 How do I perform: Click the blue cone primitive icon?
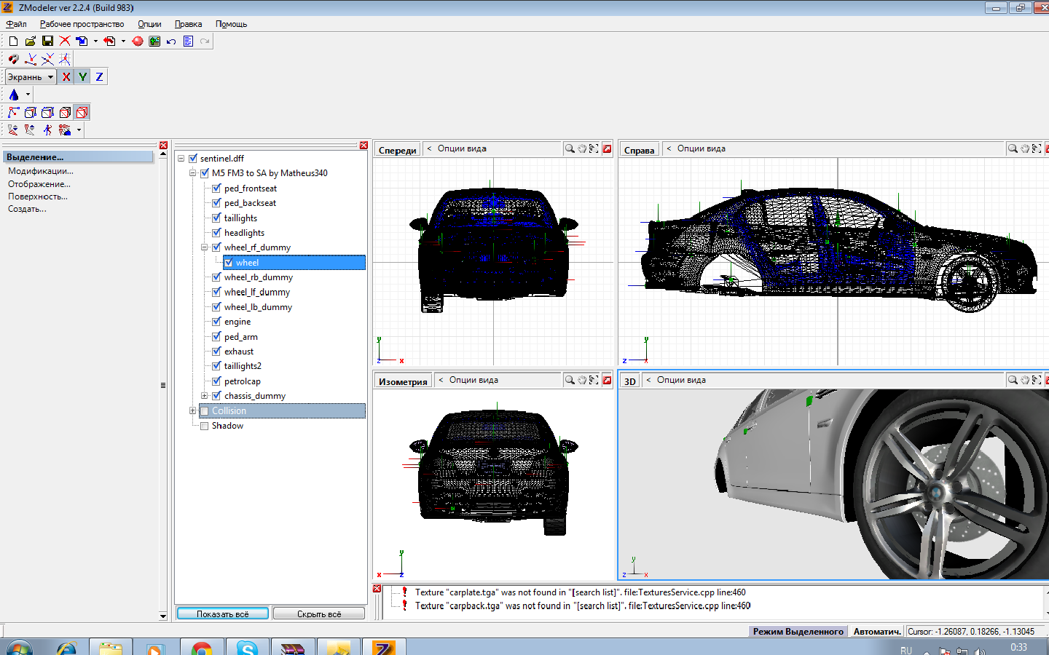click(14, 95)
